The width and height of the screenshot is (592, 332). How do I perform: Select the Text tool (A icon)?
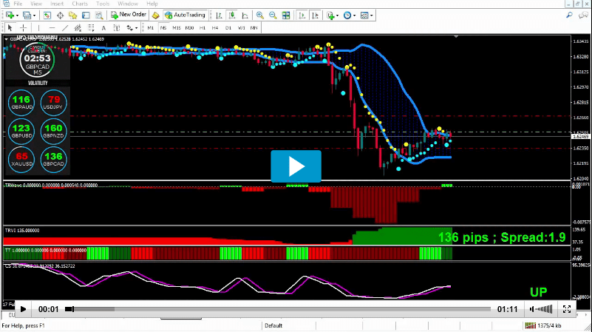click(x=103, y=27)
